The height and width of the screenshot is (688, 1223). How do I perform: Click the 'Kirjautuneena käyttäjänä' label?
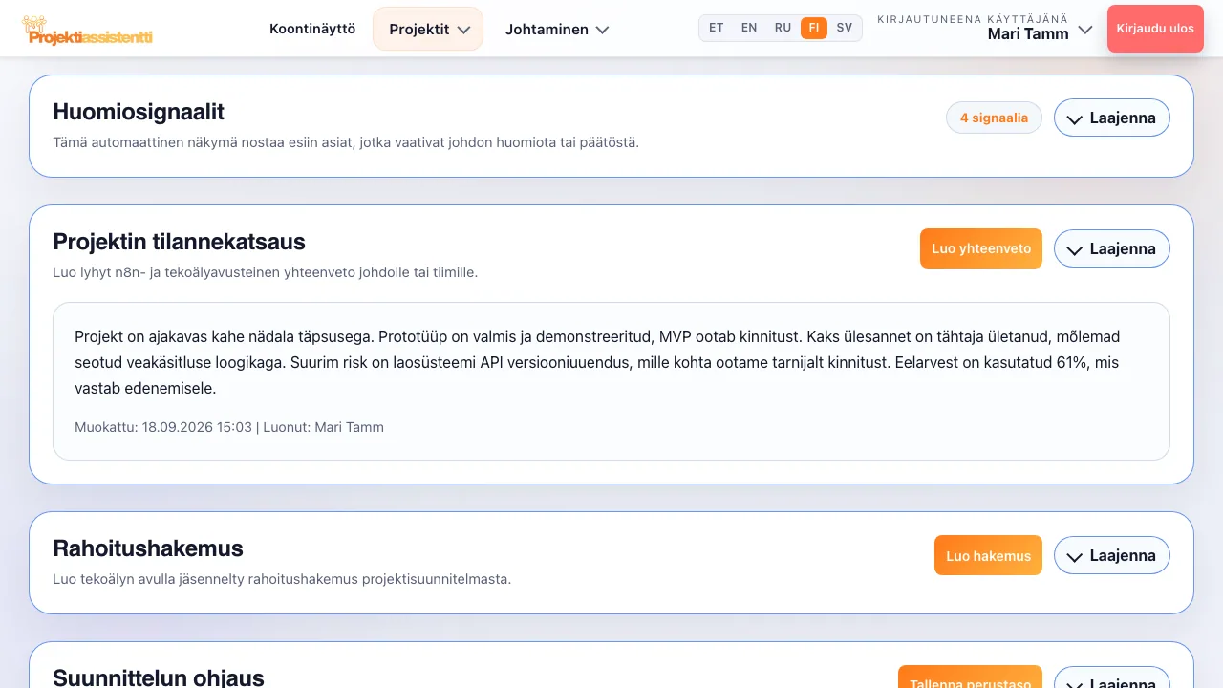pyautogui.click(x=973, y=19)
